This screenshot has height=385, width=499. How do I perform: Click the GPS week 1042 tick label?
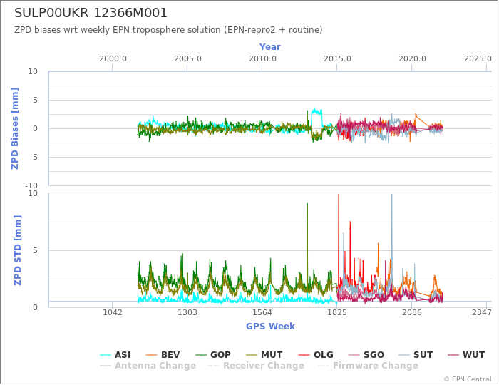point(113,312)
